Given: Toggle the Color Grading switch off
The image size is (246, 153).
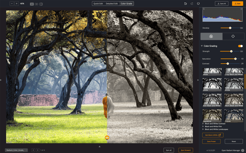Looking at the screenshot, I should [240, 46].
